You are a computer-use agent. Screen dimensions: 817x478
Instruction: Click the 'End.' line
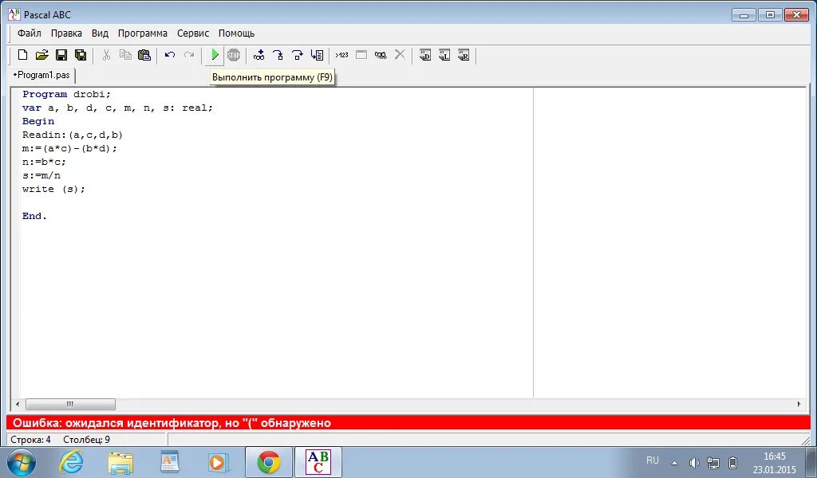click(34, 216)
